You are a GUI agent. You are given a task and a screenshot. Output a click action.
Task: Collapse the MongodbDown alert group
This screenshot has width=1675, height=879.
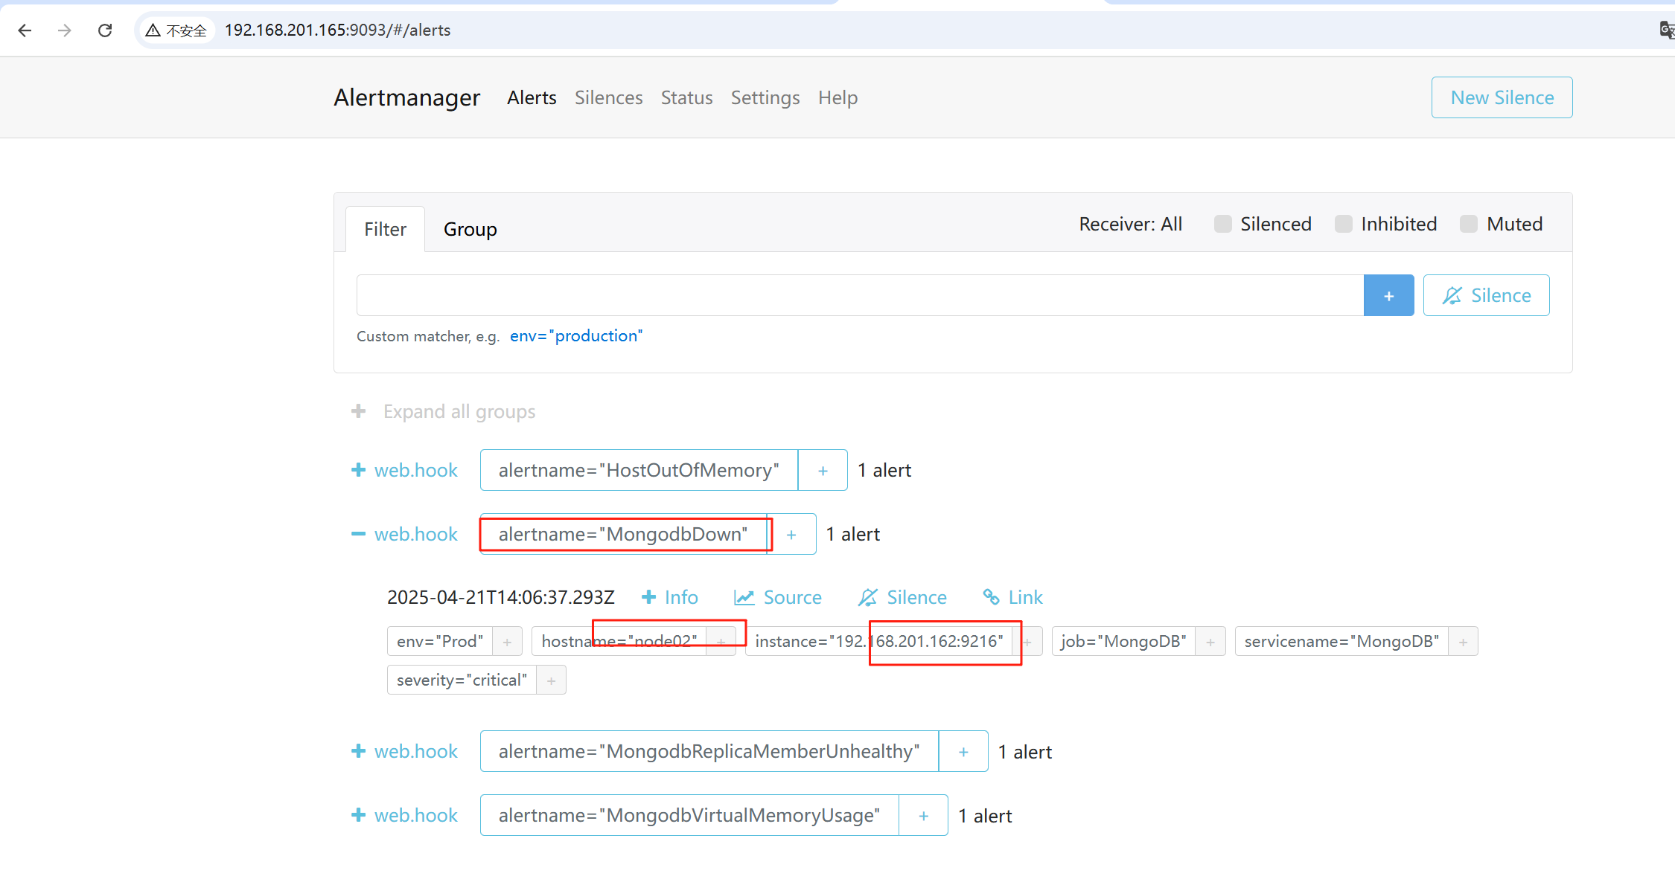click(358, 534)
